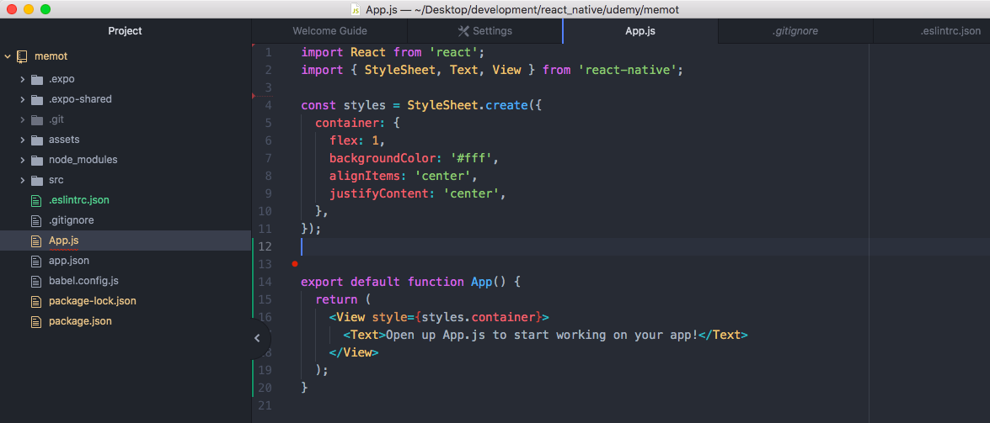Collapse tree view with the arrow handle
The height and width of the screenshot is (423, 990).
pos(257,338)
